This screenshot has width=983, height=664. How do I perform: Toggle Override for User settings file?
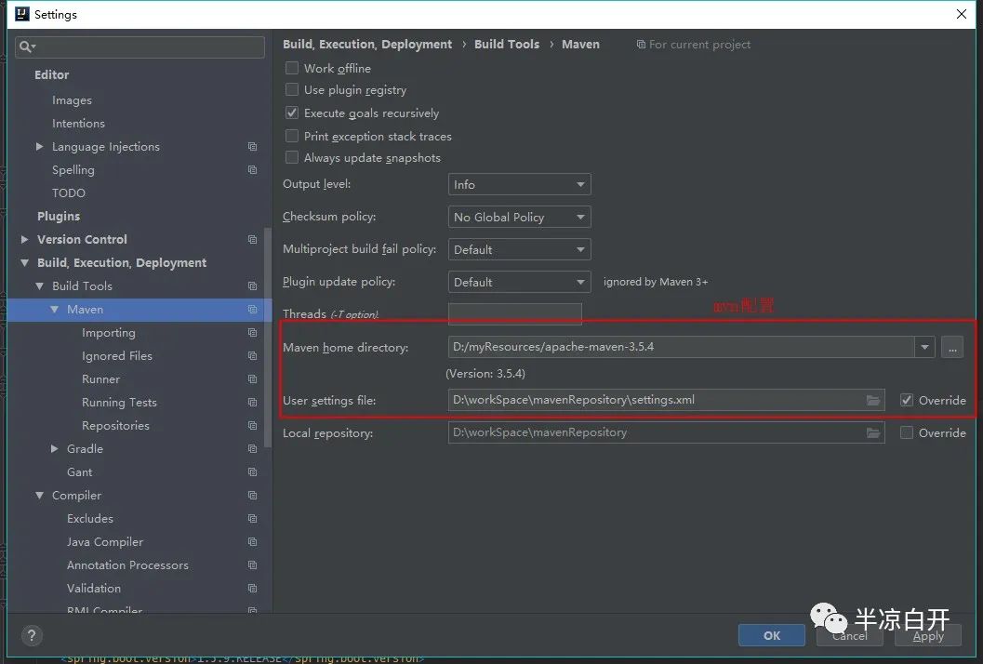(907, 400)
